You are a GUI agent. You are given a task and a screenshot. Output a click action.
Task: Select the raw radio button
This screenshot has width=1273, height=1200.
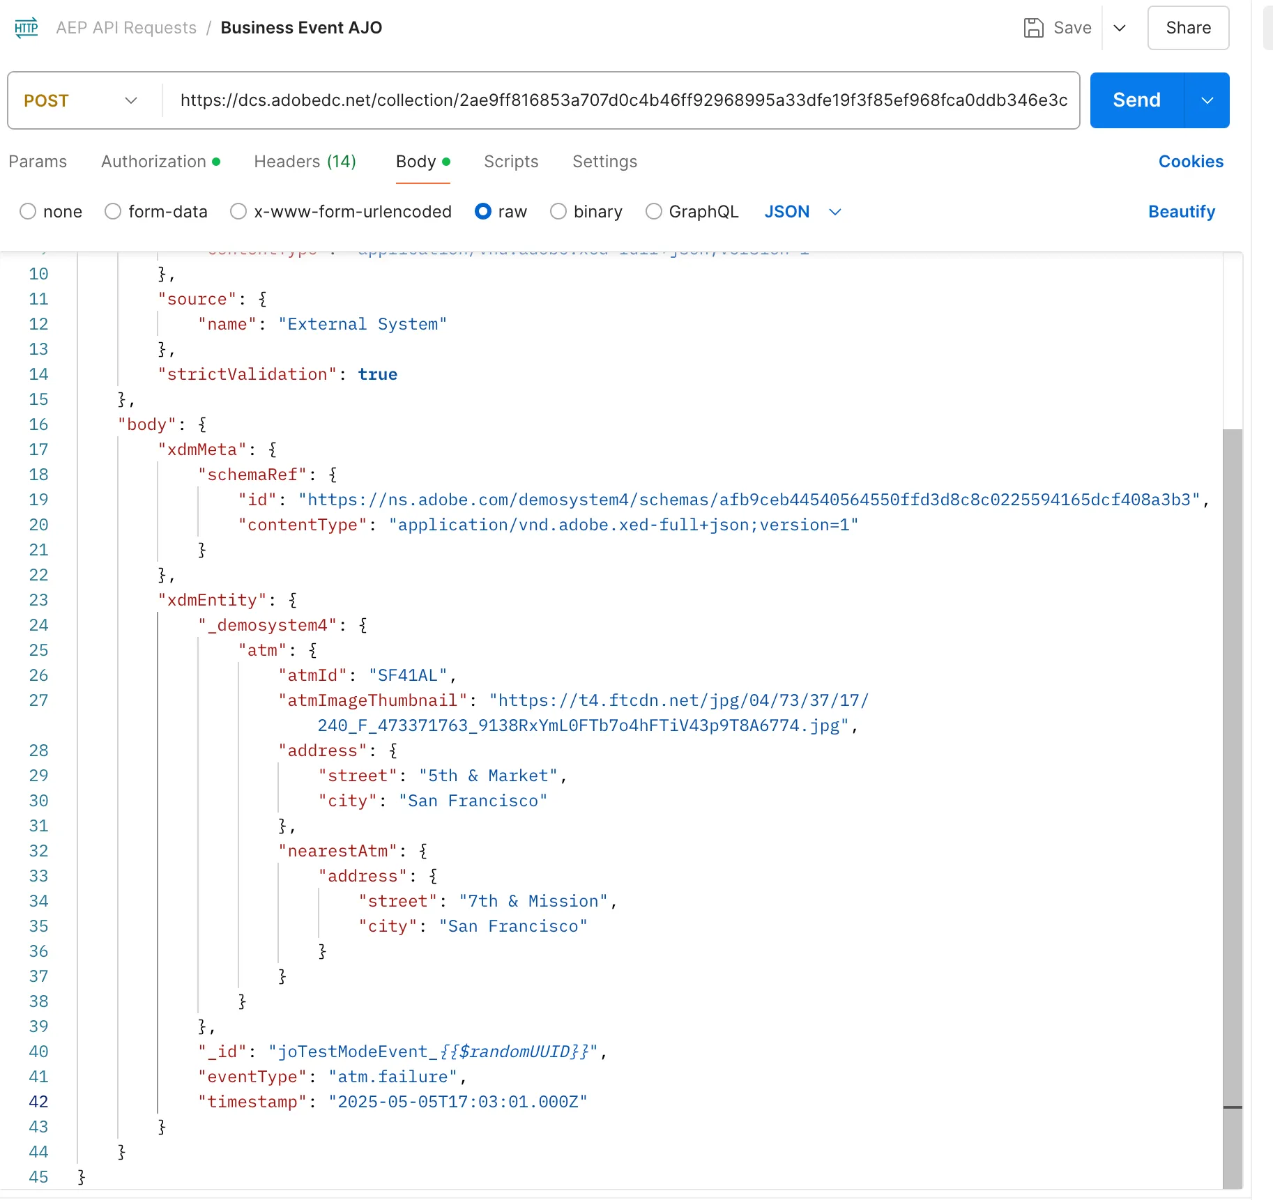(x=483, y=211)
